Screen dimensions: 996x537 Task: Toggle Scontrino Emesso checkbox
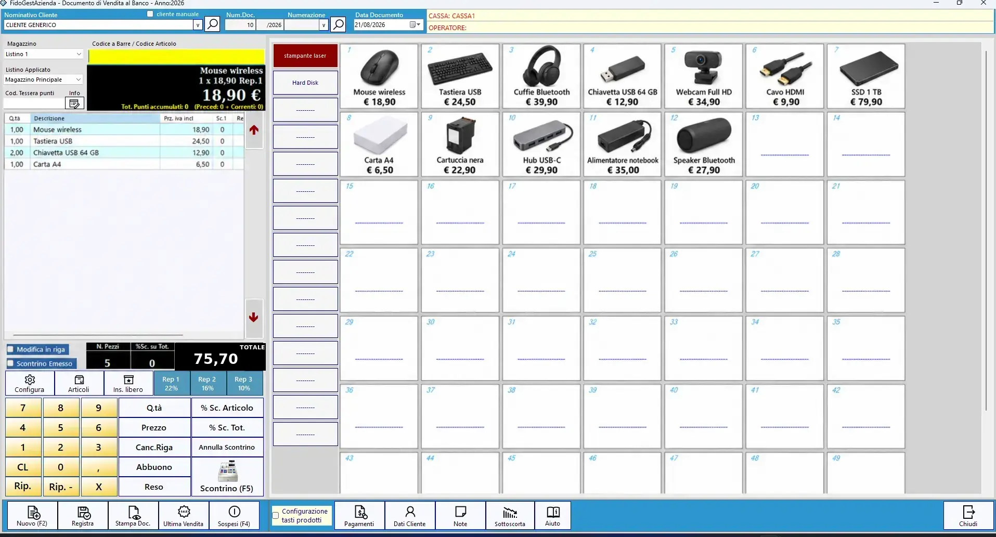pos(10,363)
